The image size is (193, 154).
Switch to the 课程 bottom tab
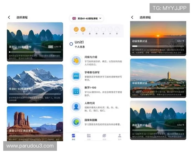(73, 137)
